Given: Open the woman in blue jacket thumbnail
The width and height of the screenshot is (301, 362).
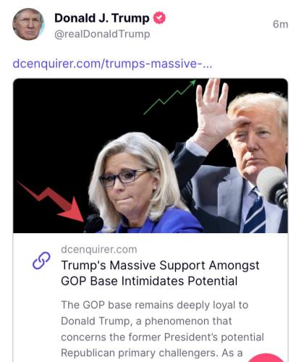Looking at the screenshot, I should (143, 183).
